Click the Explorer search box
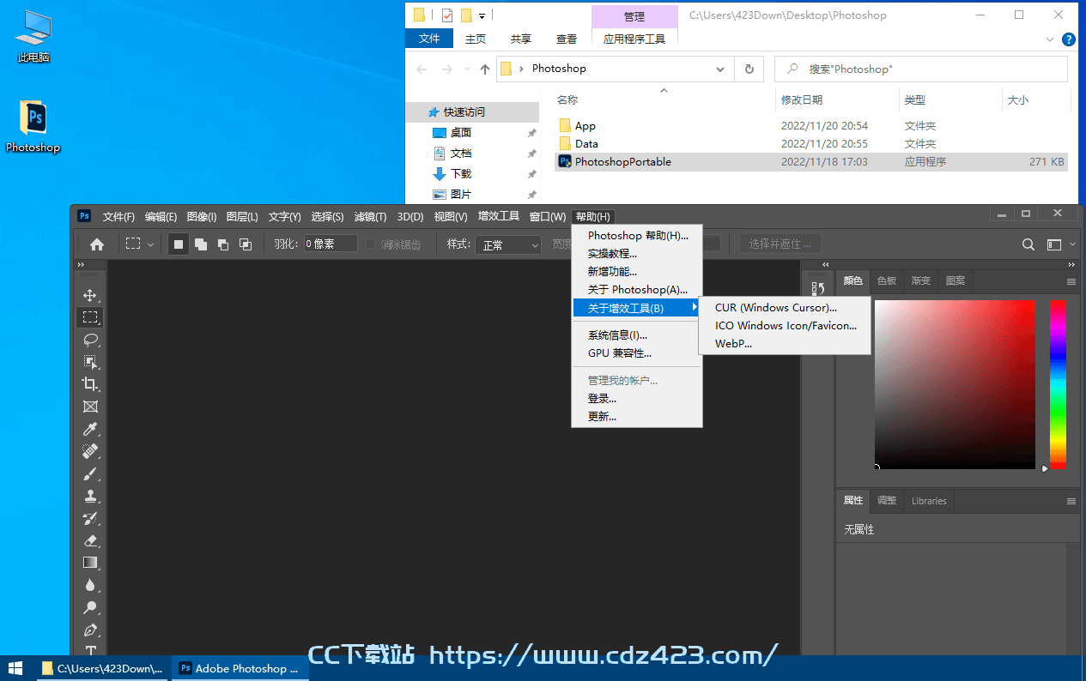Viewport: 1086px width, 681px height. (921, 69)
